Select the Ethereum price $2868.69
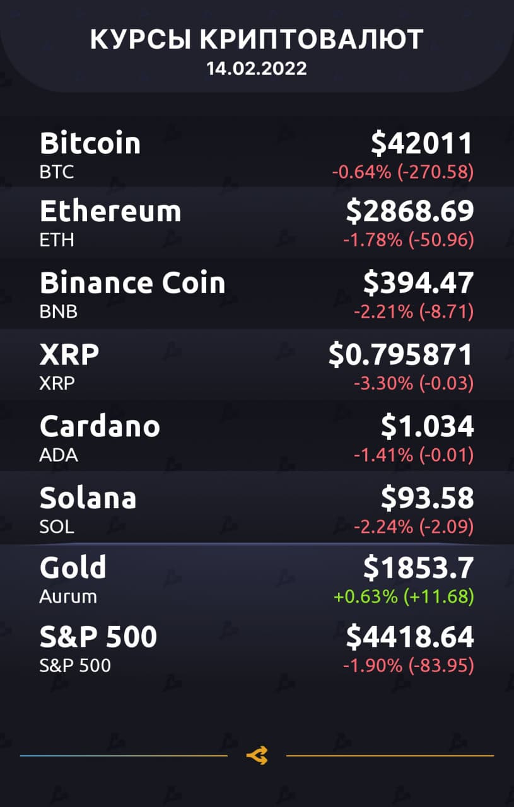514x807 pixels. [x=409, y=212]
